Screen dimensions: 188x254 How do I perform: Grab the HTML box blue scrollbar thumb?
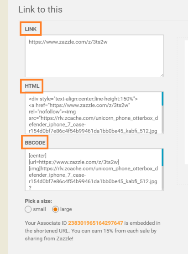click(162, 99)
